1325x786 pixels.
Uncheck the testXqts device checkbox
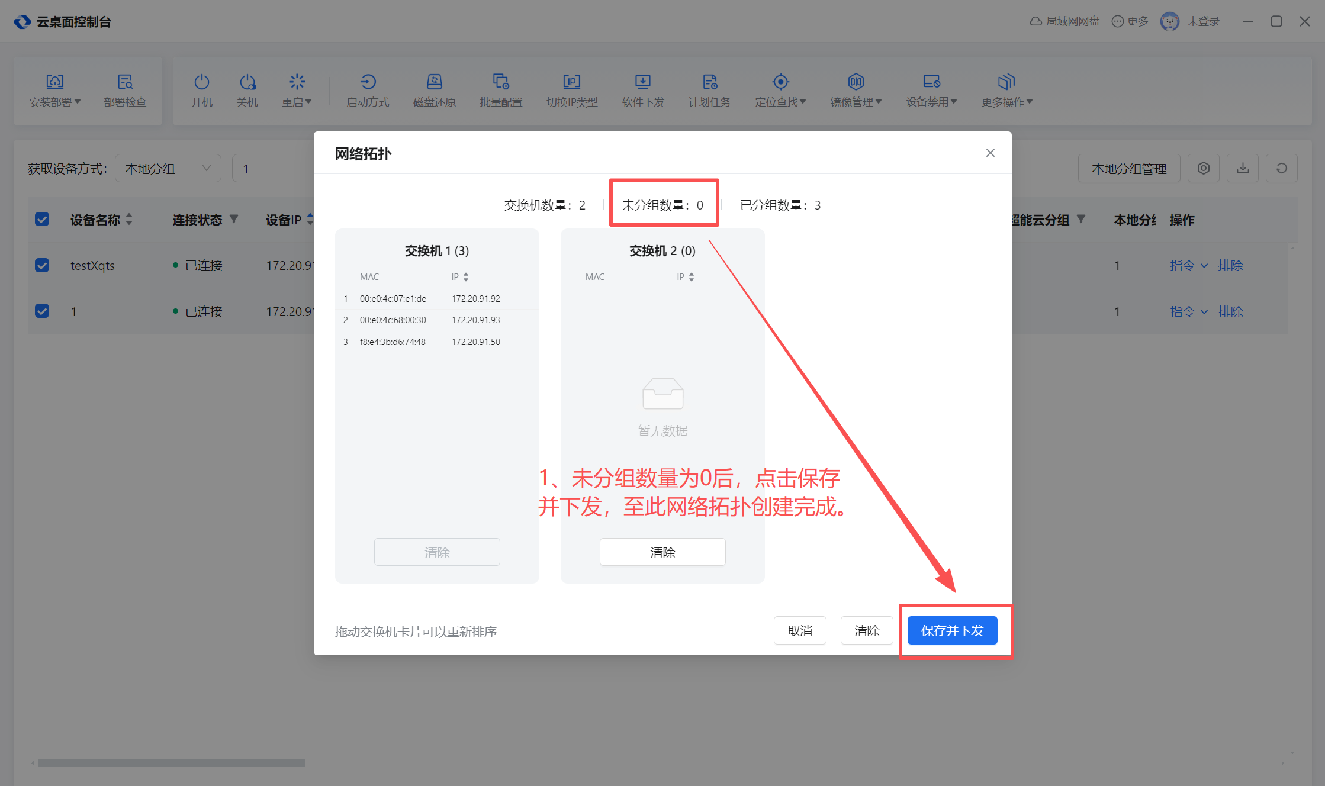(42, 265)
